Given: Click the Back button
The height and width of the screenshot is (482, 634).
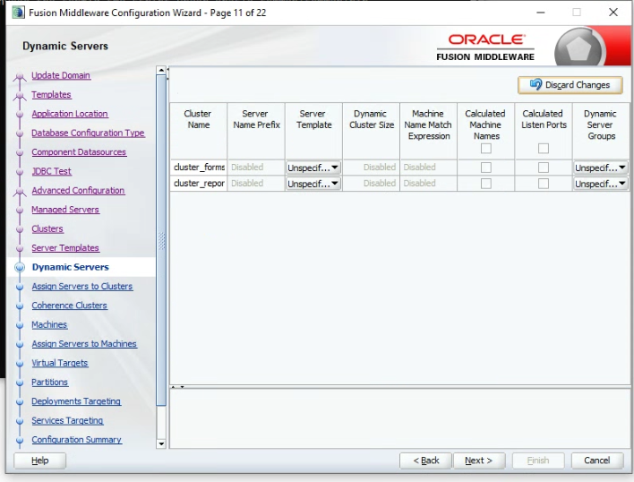Looking at the screenshot, I should pos(425,460).
